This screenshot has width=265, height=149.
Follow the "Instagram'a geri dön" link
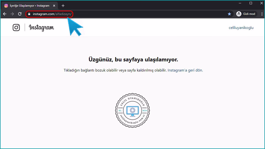(x=185, y=70)
